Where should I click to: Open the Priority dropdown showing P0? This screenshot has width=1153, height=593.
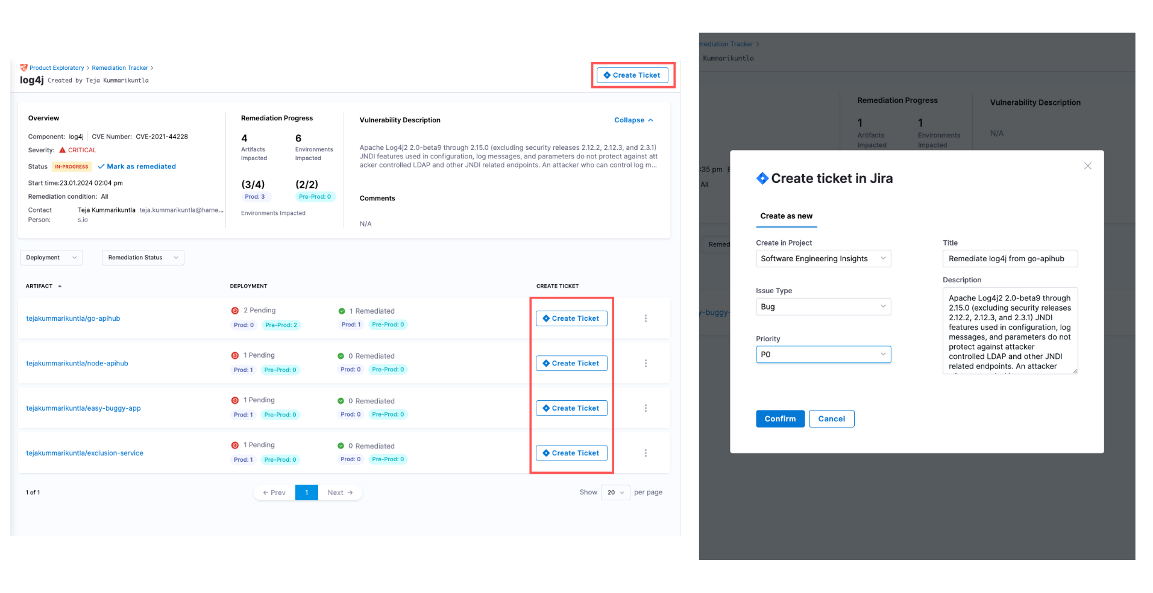point(823,355)
